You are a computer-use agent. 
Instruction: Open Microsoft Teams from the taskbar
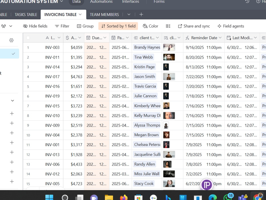coord(243,197)
